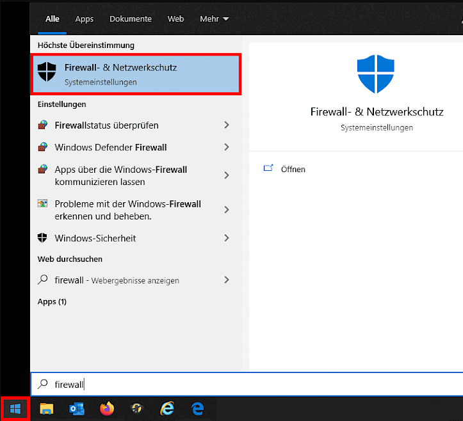463x421 pixels.
Task: Click the taskbar icon between Firefox and Internet Explorer
Action: pyautogui.click(x=136, y=409)
